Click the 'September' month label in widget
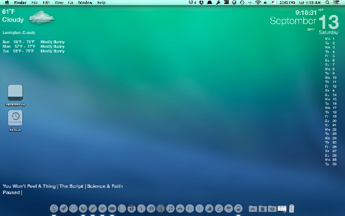345x216 pixels. pyautogui.click(x=293, y=21)
